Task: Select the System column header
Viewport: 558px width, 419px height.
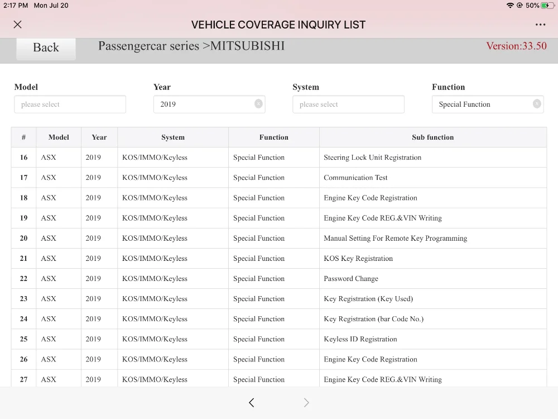Action: point(173,137)
